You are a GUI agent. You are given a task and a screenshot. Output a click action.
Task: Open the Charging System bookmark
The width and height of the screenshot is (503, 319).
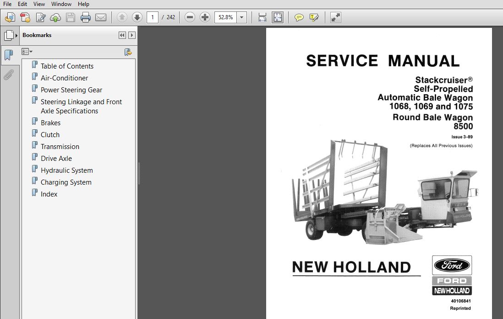click(x=66, y=182)
